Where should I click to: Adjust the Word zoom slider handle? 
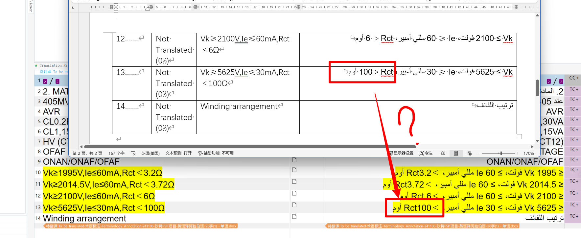pyautogui.click(x=500, y=153)
